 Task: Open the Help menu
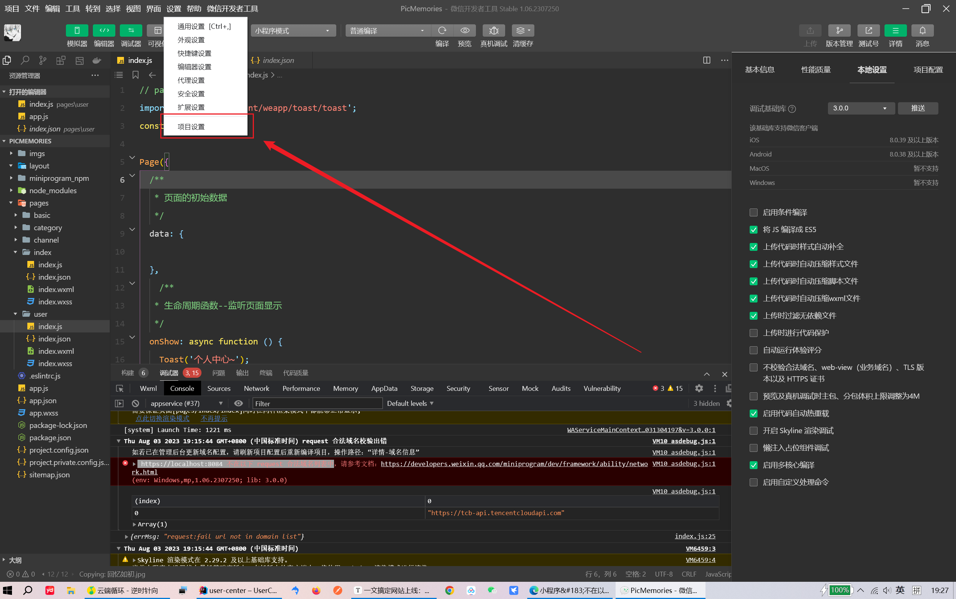194,8
